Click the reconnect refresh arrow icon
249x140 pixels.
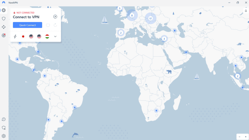[55, 25]
